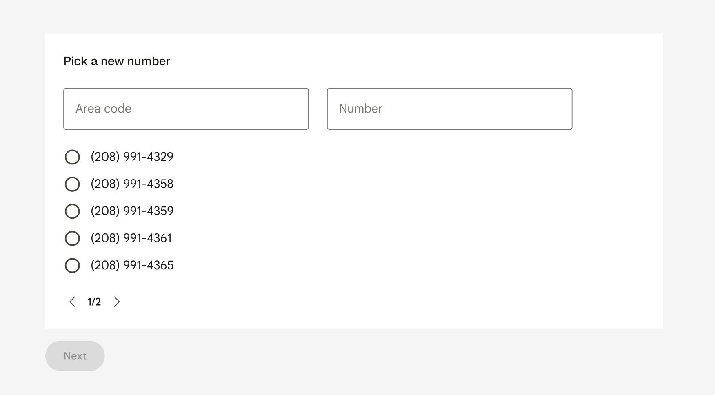Viewport: 715px width, 395px height.
Task: Select phone number (208) 991-4361
Action: click(72, 238)
